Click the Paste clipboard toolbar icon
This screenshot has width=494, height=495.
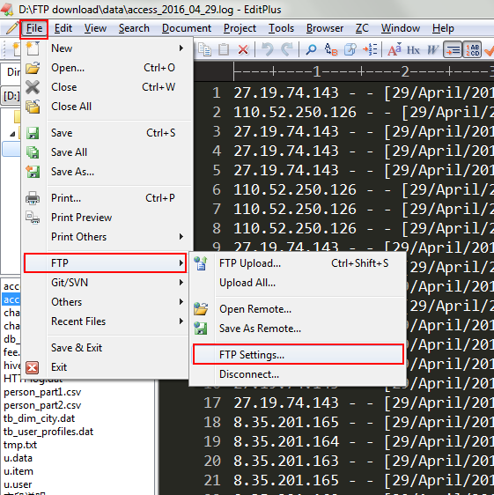[x=224, y=49]
